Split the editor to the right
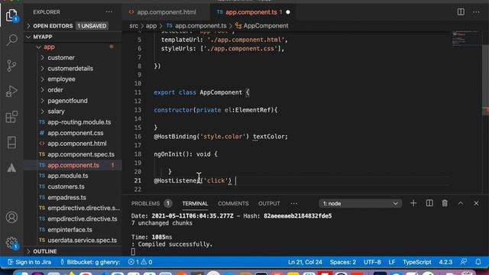This screenshot has width=489, height=275. [x=461, y=12]
